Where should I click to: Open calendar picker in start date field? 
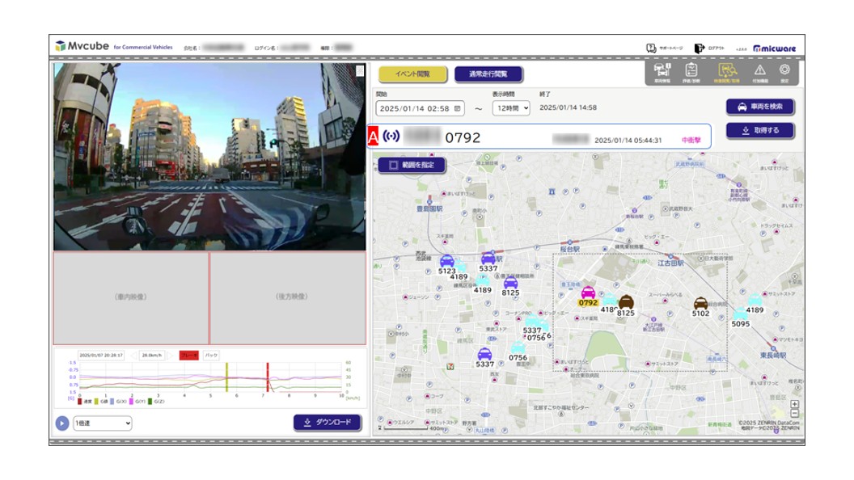point(458,107)
